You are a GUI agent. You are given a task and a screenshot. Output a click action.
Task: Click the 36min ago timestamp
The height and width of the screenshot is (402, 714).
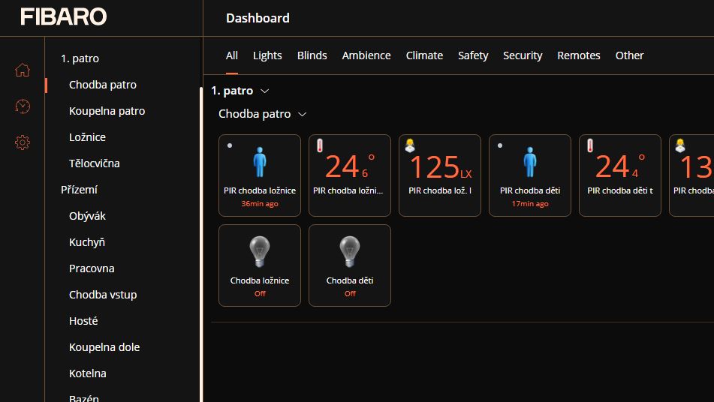260,204
